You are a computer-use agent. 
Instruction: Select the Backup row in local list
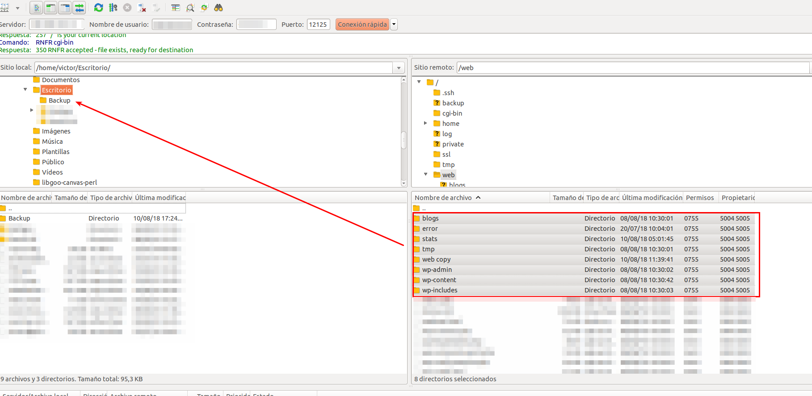point(93,218)
